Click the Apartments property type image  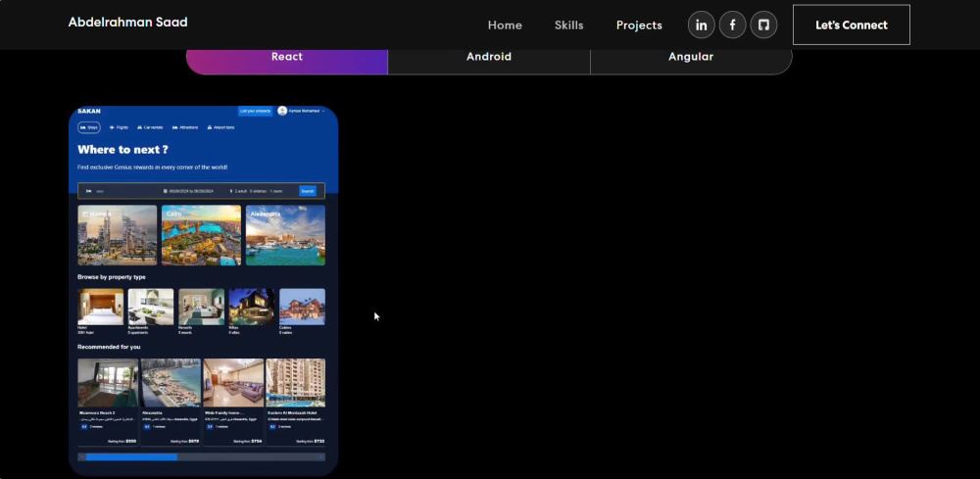click(151, 307)
